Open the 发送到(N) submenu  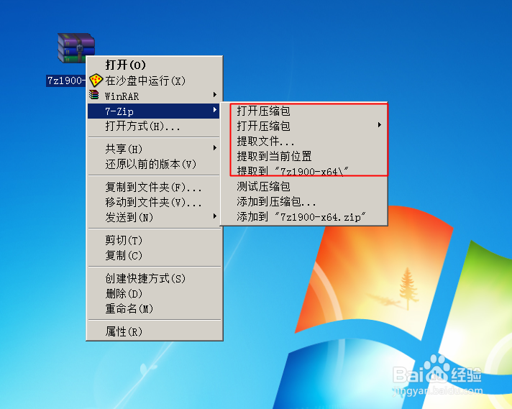click(154, 217)
